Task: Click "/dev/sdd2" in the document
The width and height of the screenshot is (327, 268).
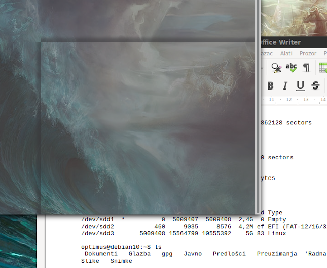Action: pyautogui.click(x=98, y=227)
